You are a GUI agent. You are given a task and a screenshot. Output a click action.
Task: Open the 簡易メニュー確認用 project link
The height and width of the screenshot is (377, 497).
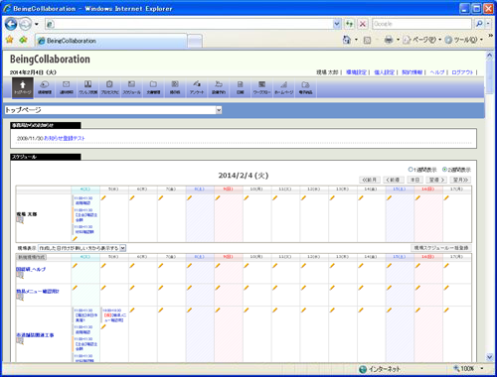[x=38, y=292]
